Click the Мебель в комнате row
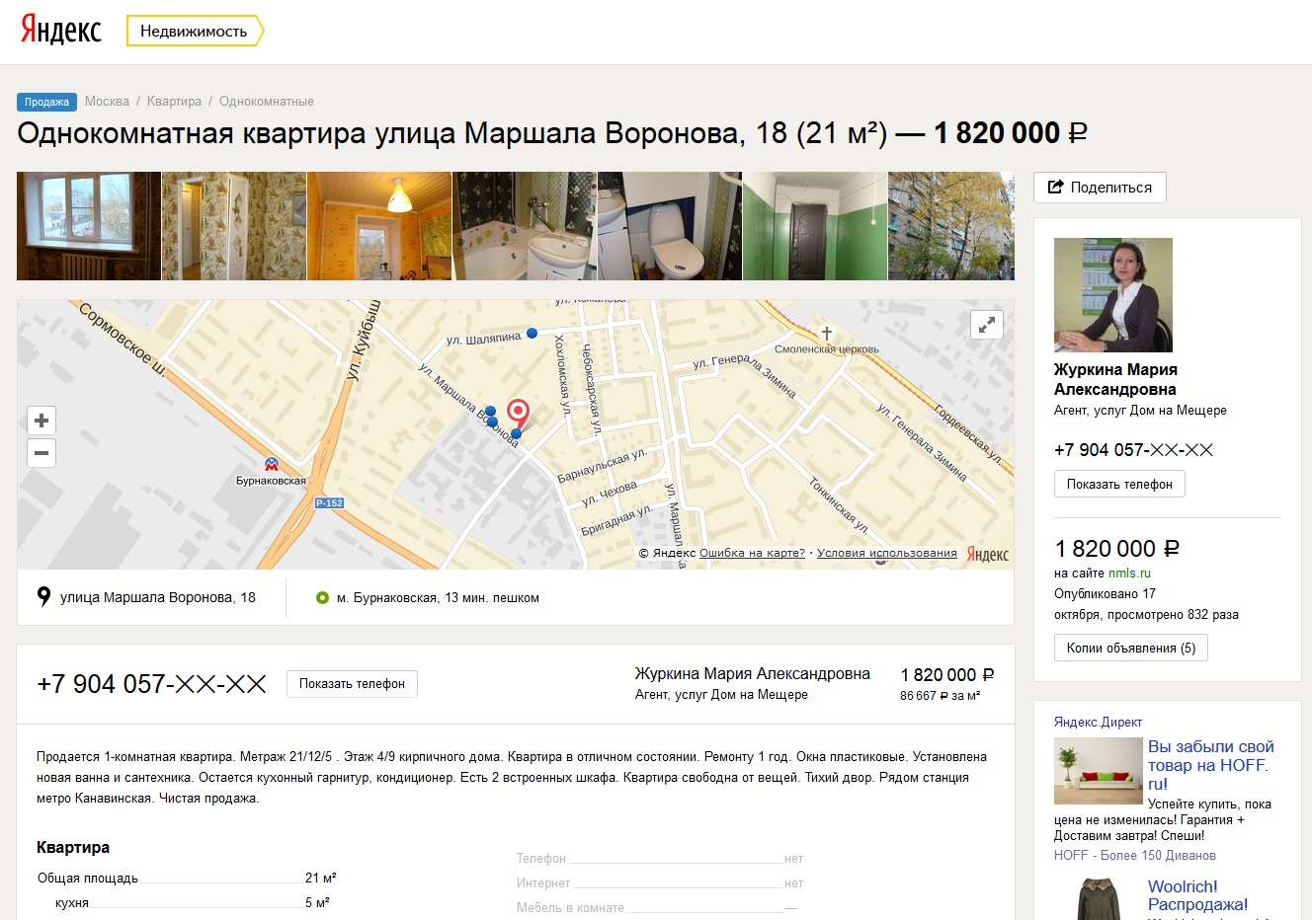Viewport: 1312px width, 920px height. pos(657,908)
